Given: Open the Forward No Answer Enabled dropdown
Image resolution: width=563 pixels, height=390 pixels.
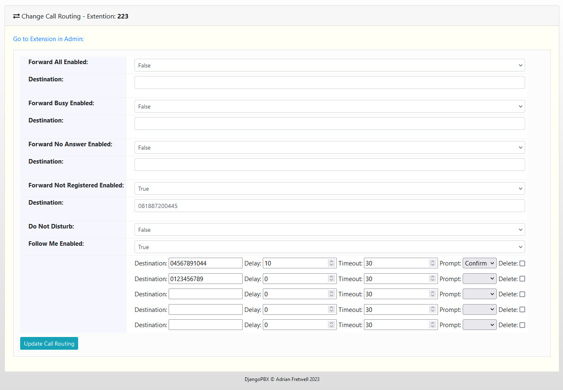Looking at the screenshot, I should 329,148.
